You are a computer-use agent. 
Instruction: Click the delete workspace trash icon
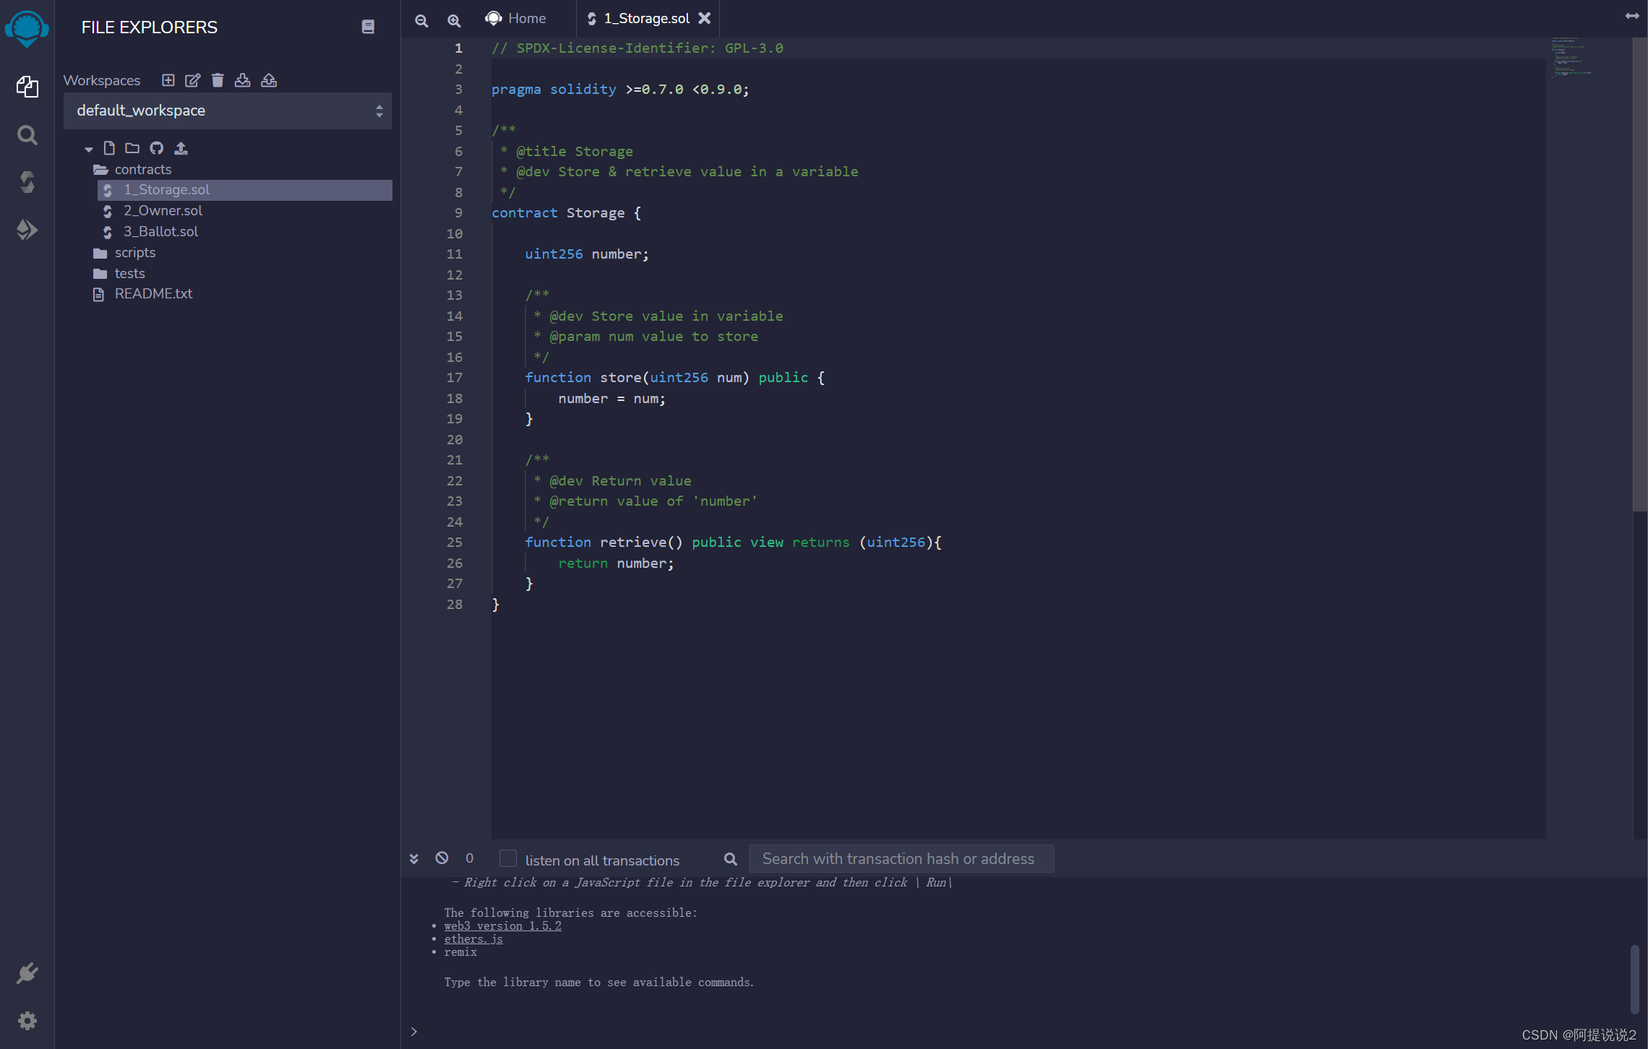[x=218, y=80]
